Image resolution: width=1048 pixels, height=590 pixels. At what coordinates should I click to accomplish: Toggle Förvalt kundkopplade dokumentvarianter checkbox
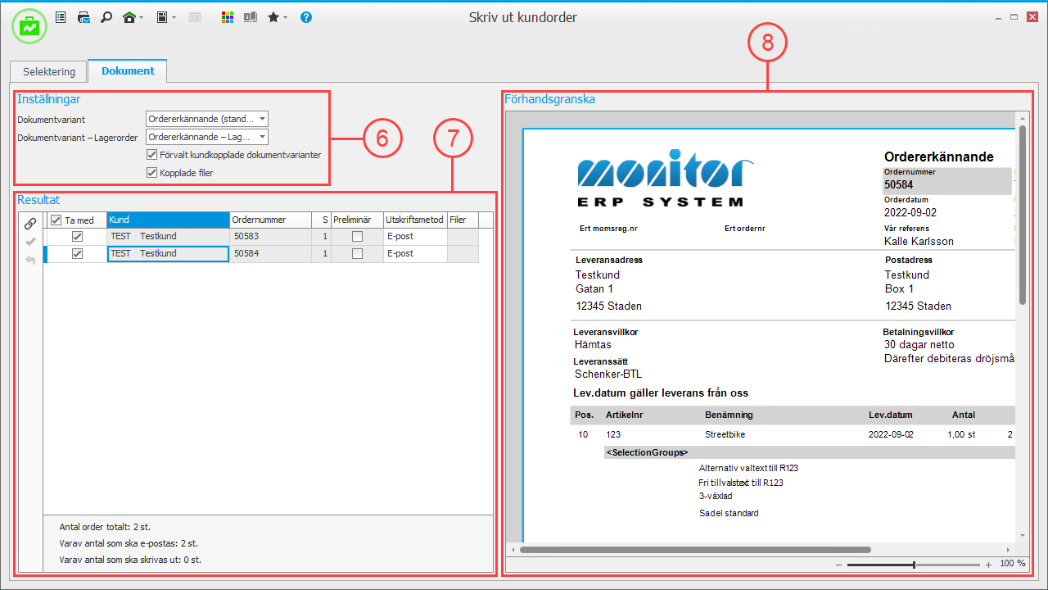click(x=151, y=155)
